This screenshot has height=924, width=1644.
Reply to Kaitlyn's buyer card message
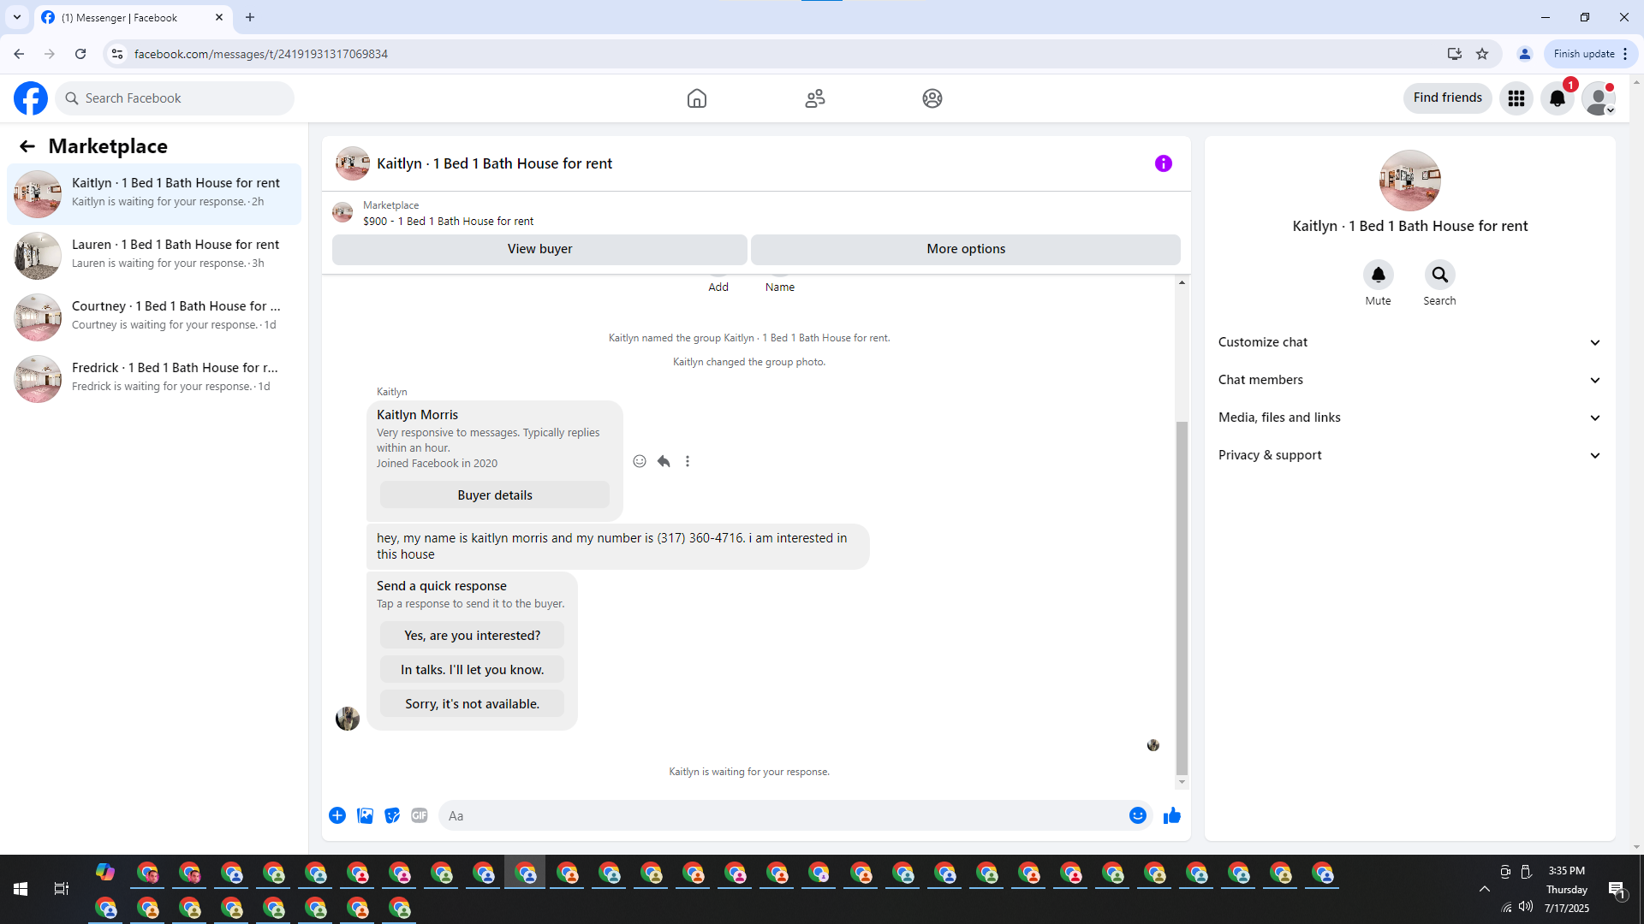pyautogui.click(x=663, y=461)
